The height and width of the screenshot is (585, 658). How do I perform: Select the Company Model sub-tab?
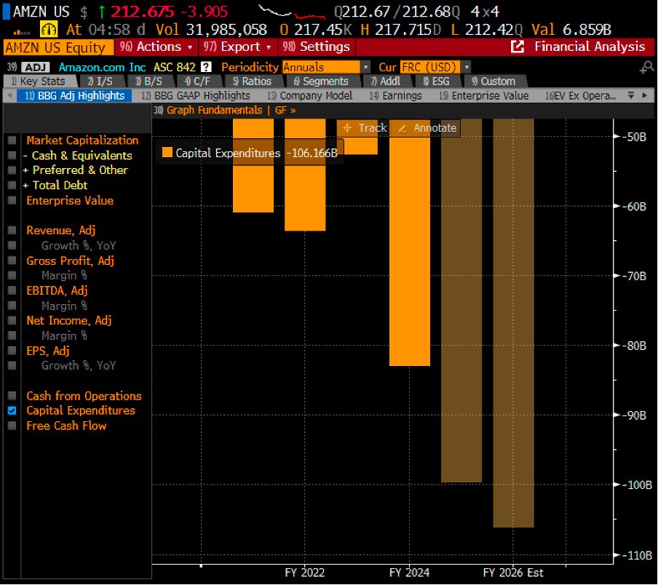click(309, 96)
